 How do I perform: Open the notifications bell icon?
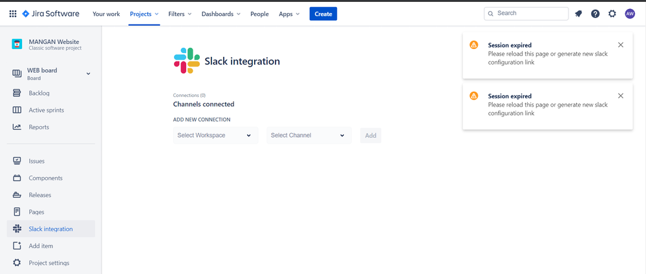[579, 14]
